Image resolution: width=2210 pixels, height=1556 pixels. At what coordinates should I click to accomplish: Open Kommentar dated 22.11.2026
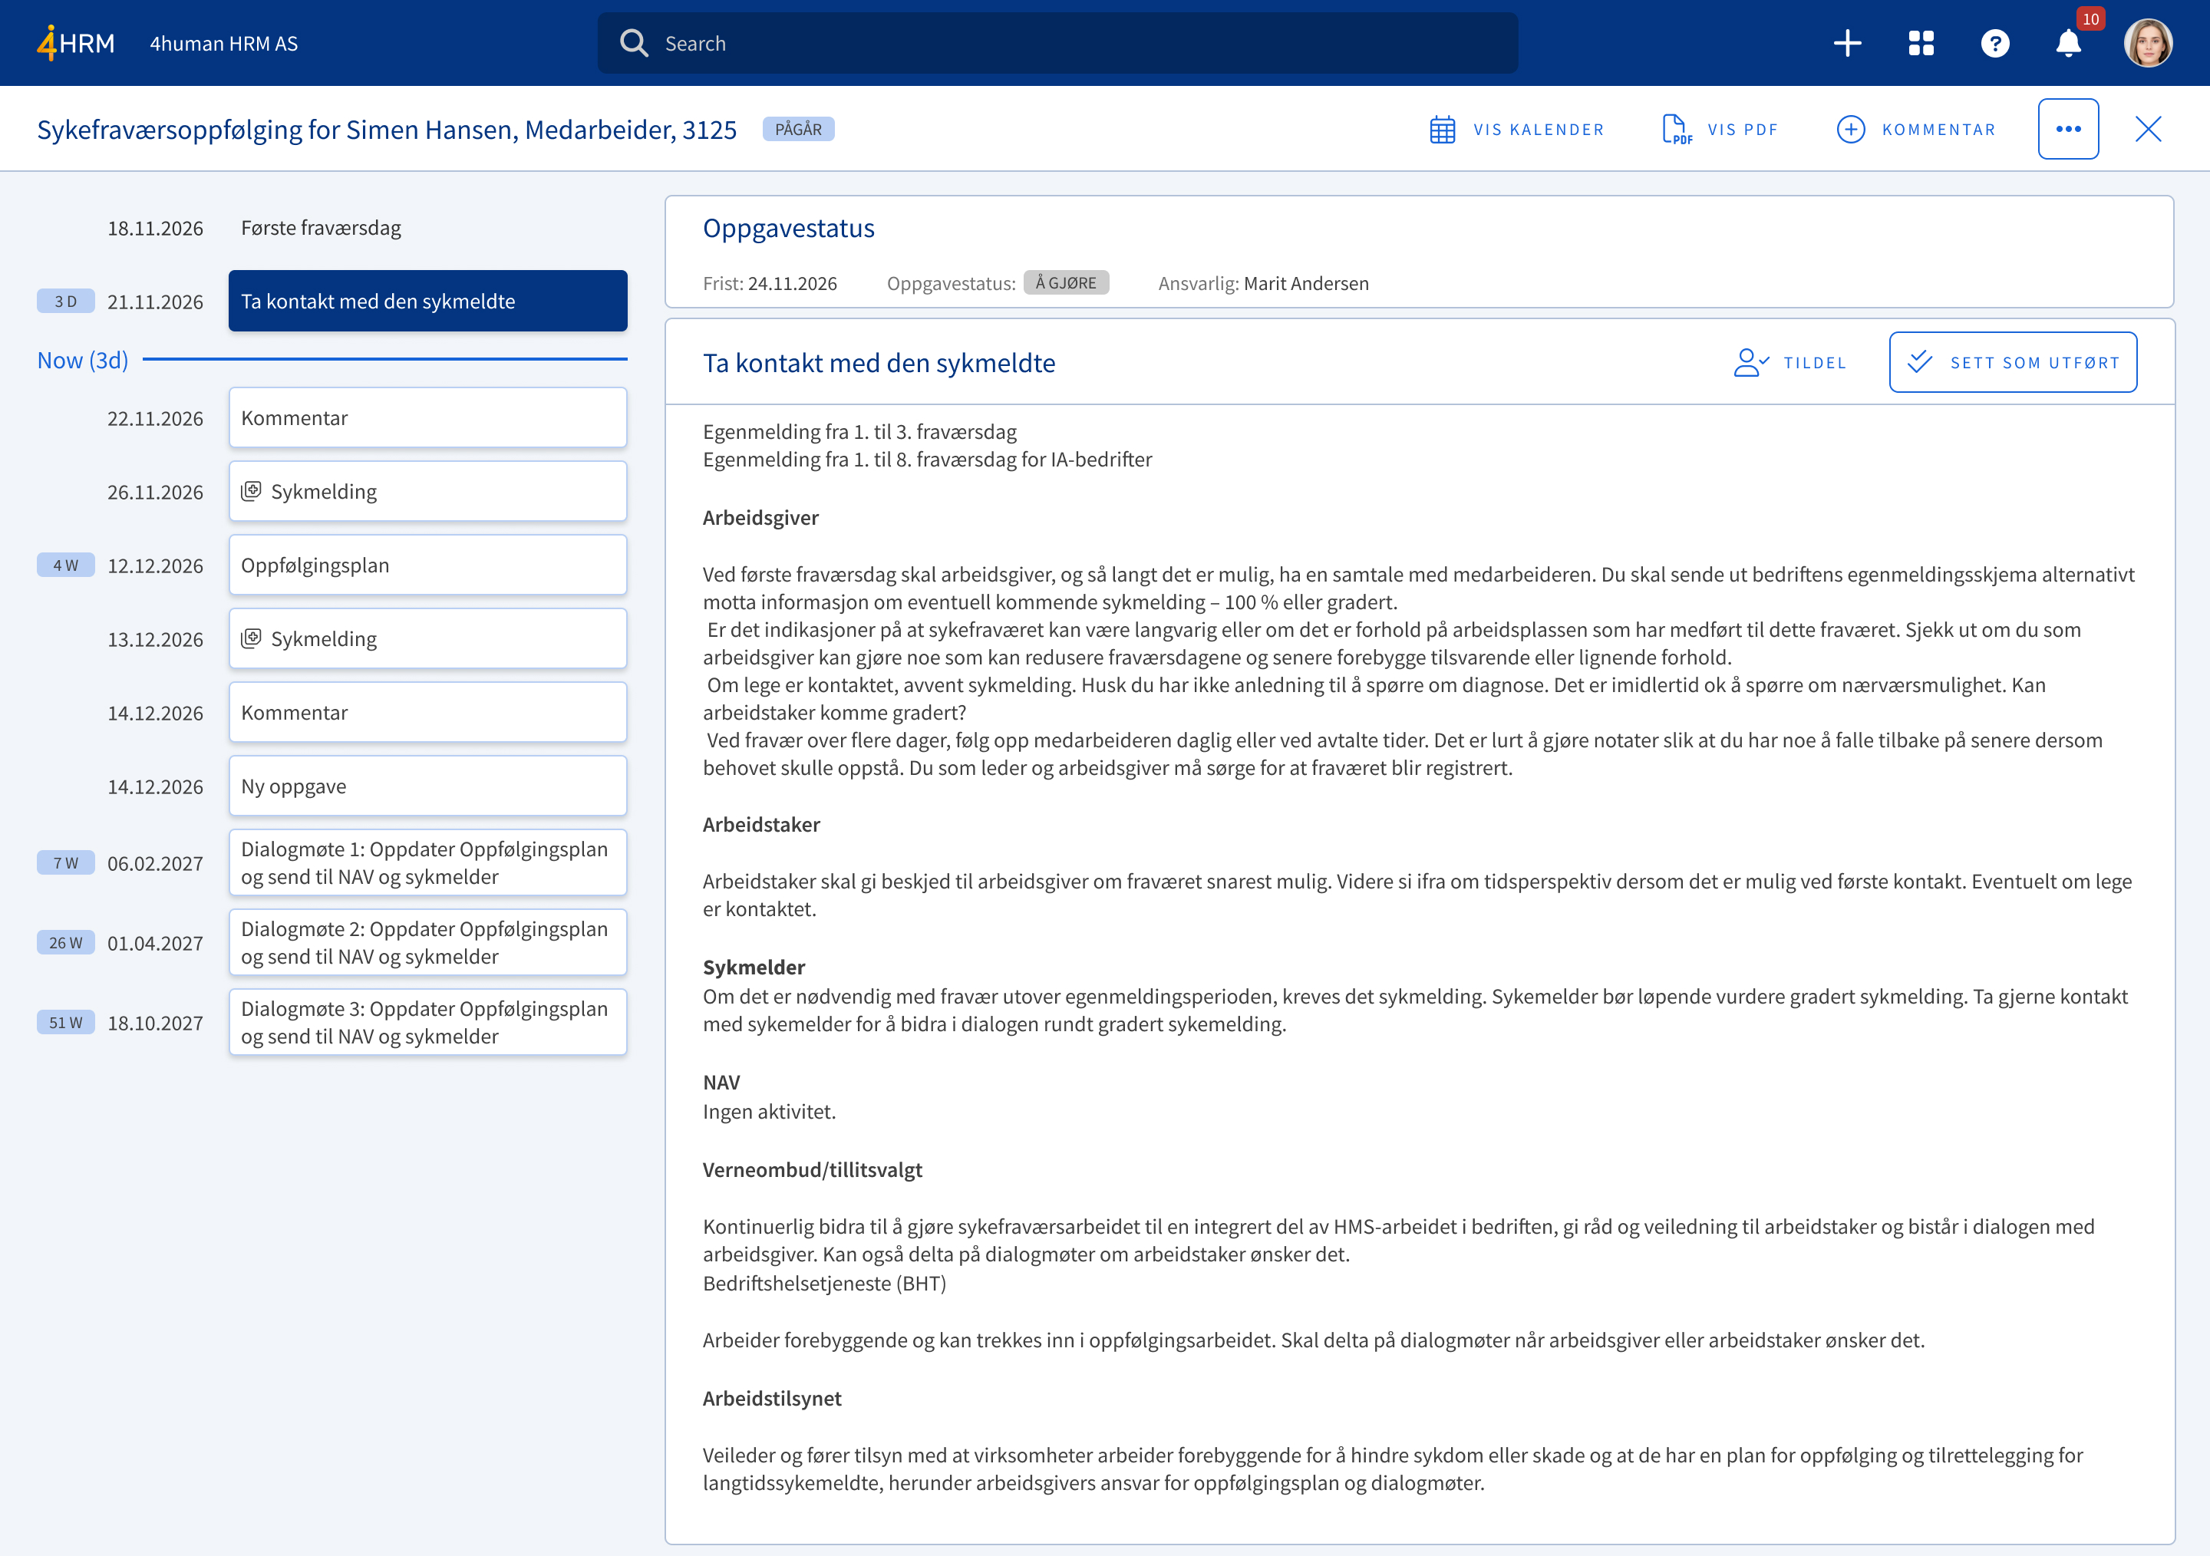pyautogui.click(x=427, y=417)
